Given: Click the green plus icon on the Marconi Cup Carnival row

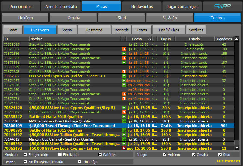Looking at the screenshot, I should 124,139.
